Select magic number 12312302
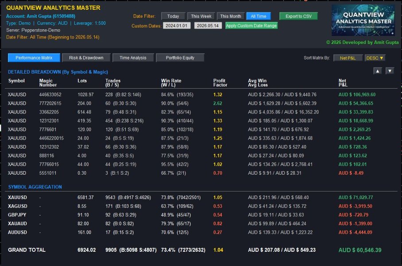Screen dimensions: 402x266 point(49,147)
